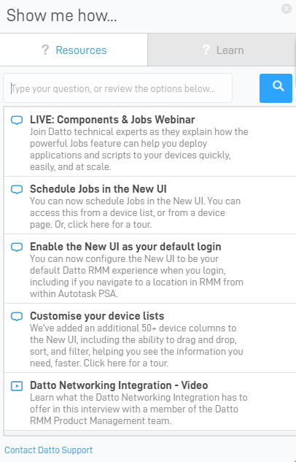Focus the Type your question search field
This screenshot has width=296, height=462.
pyautogui.click(x=117, y=88)
